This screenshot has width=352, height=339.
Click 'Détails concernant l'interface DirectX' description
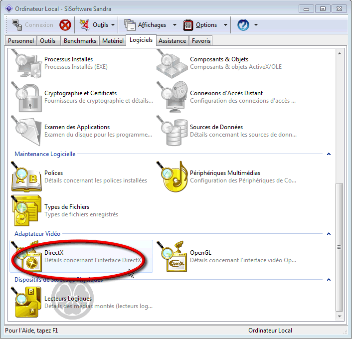tap(93, 260)
